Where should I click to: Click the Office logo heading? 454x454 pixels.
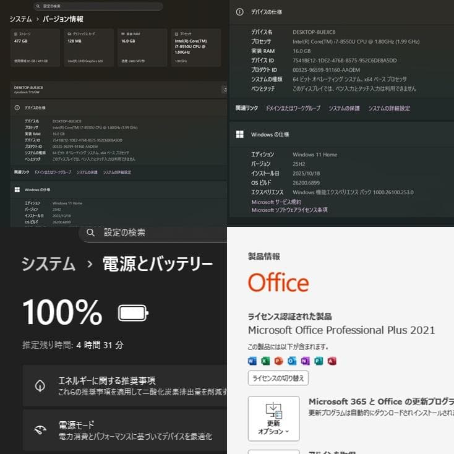(278, 282)
